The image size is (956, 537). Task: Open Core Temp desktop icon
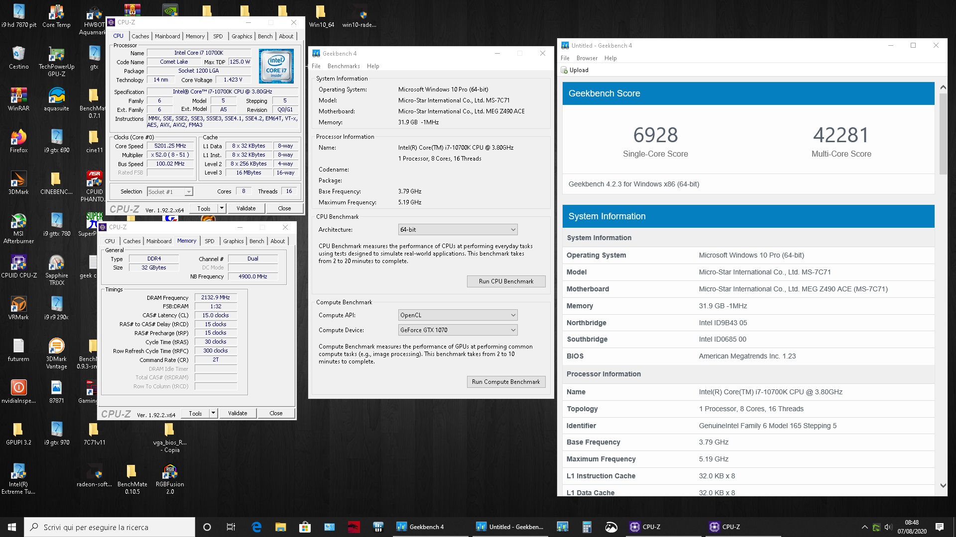pyautogui.click(x=56, y=16)
